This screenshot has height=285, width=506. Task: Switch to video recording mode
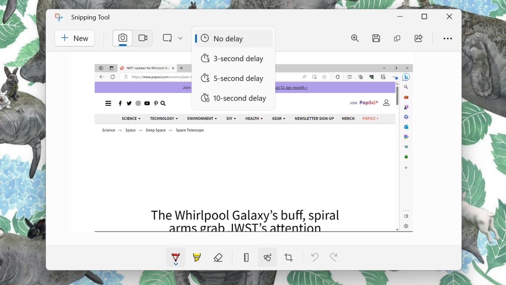[143, 38]
